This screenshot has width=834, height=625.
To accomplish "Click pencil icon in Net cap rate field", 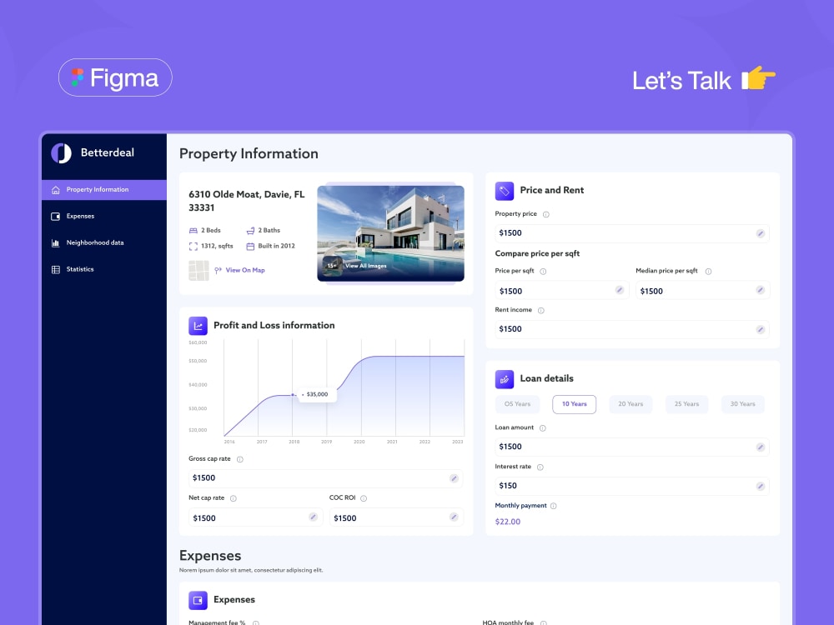I will coord(314,517).
